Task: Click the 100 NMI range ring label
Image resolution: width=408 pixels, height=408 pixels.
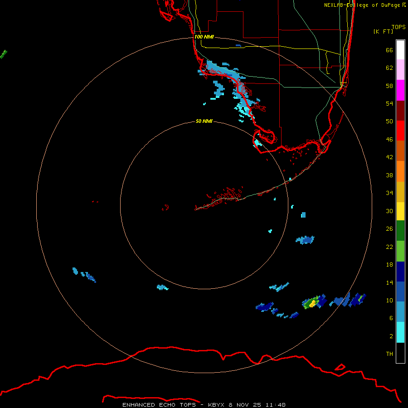Action: (x=204, y=37)
